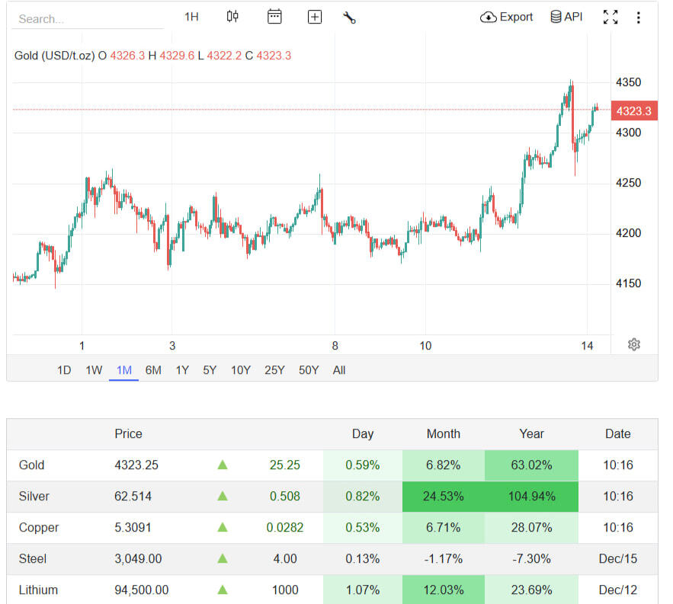Image resolution: width=673 pixels, height=604 pixels.
Task: Open the wrench indicators tool
Action: 350,17
